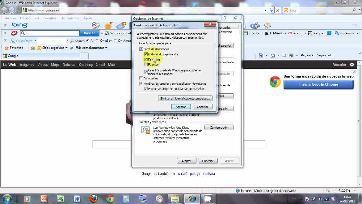Viewport: 362px width, 204px height.
Task: Open Google Chrome from the taskbar
Action: point(110,198)
